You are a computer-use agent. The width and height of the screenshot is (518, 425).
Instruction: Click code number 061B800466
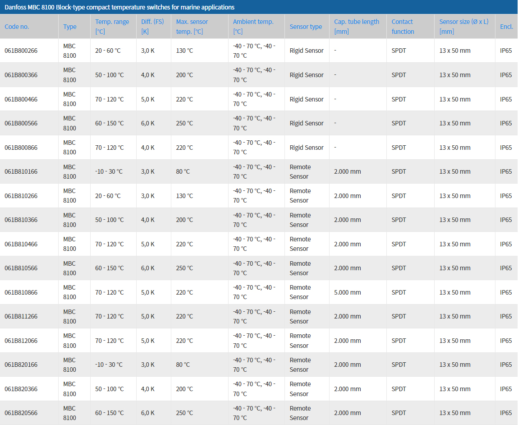point(21,99)
